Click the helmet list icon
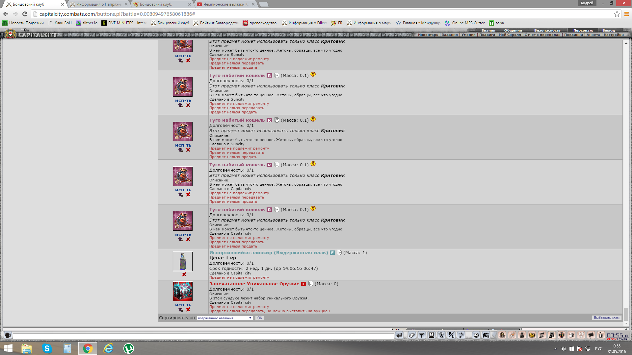Viewport: 632px width, 355px height. [486, 335]
